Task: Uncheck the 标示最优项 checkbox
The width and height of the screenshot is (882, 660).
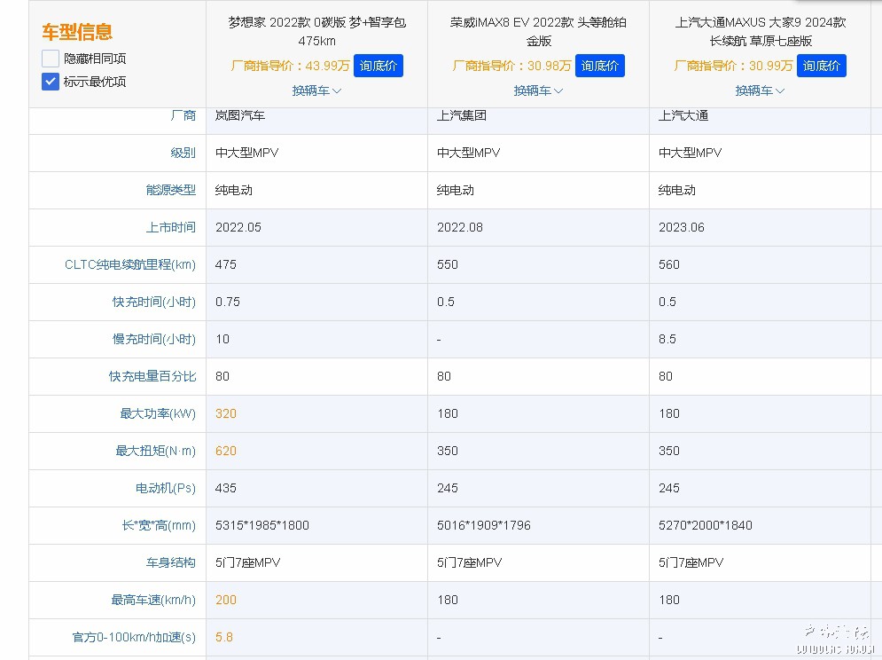Action: click(51, 82)
